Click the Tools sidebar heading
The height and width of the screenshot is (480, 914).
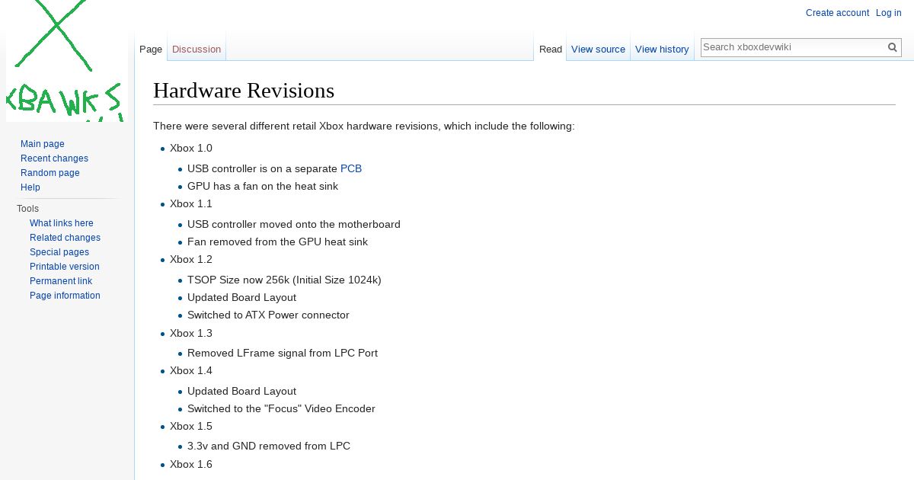click(27, 209)
